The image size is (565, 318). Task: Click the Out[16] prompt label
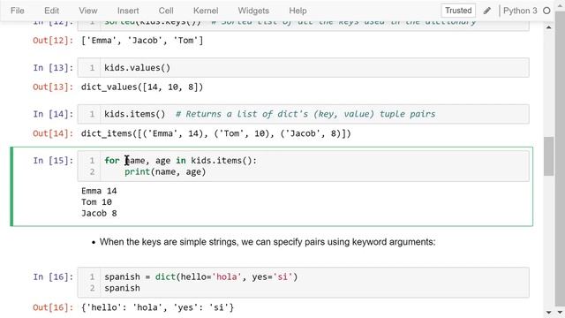click(x=53, y=307)
